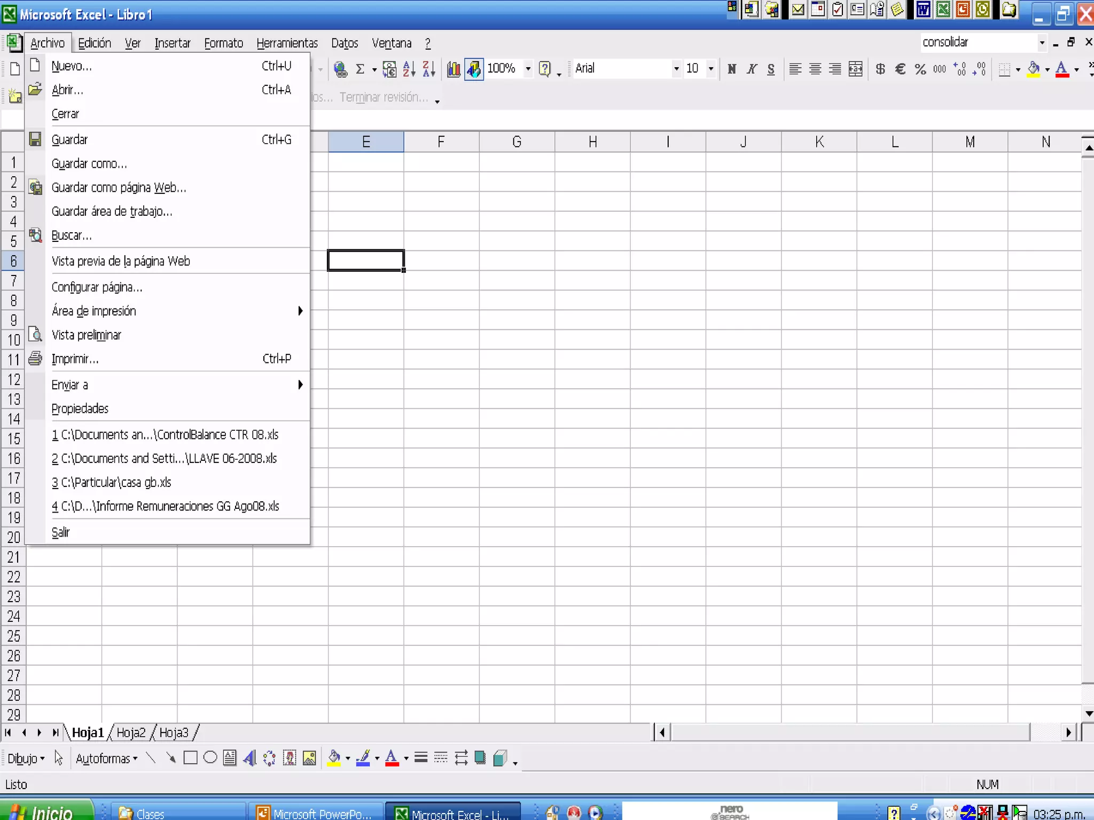Apply Percent Style formatting
This screenshot has width=1094, height=820.
click(920, 69)
